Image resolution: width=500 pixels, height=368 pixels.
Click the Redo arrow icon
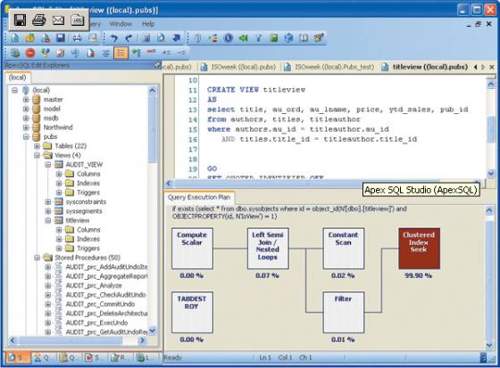(129, 38)
